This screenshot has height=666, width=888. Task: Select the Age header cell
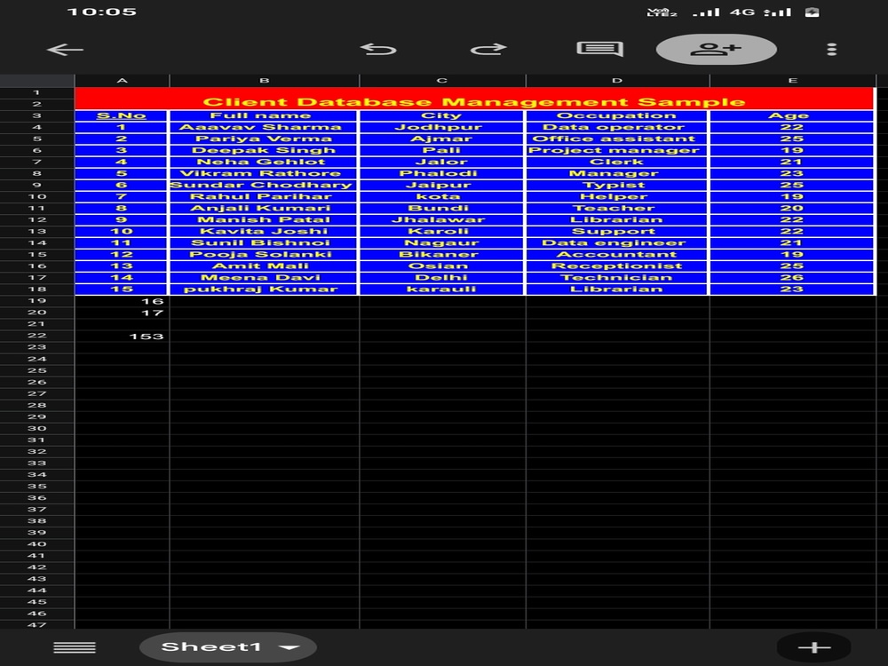(792, 115)
